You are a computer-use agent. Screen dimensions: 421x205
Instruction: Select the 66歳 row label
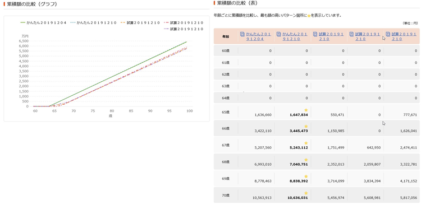[226, 129]
